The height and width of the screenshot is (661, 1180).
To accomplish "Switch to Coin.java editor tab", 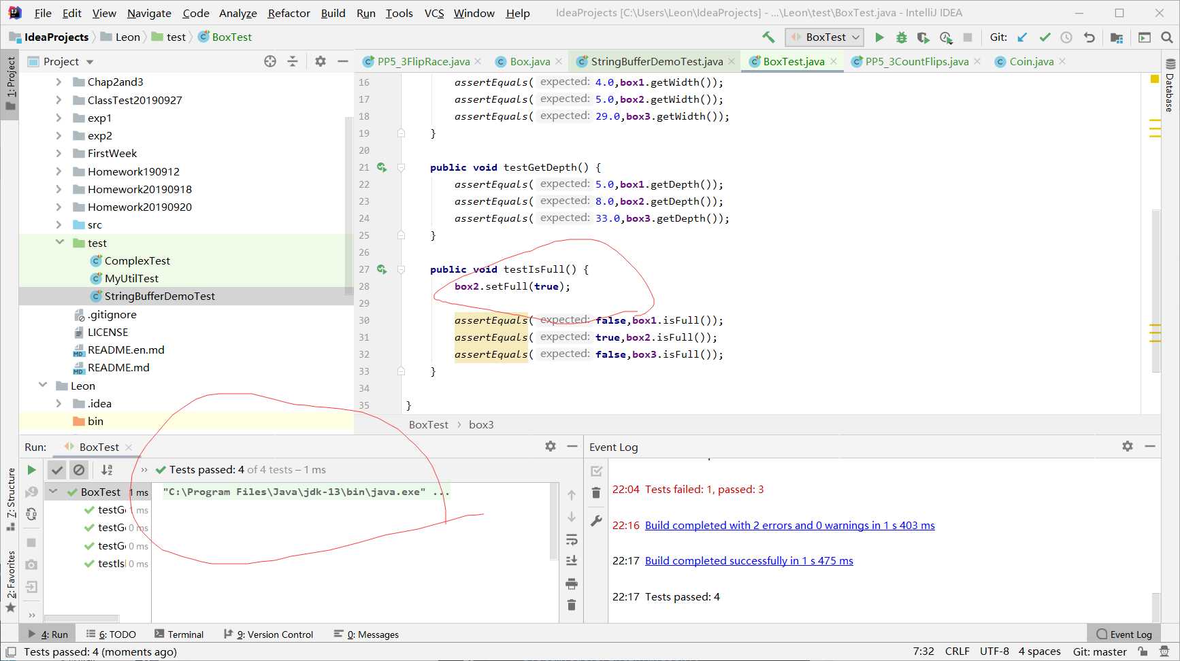I will pyautogui.click(x=1031, y=61).
